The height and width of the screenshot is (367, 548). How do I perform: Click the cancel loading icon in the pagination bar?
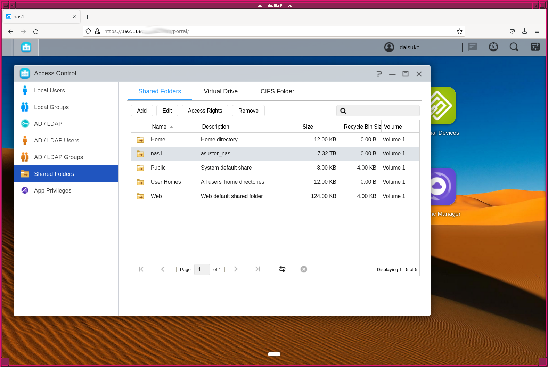(x=304, y=269)
